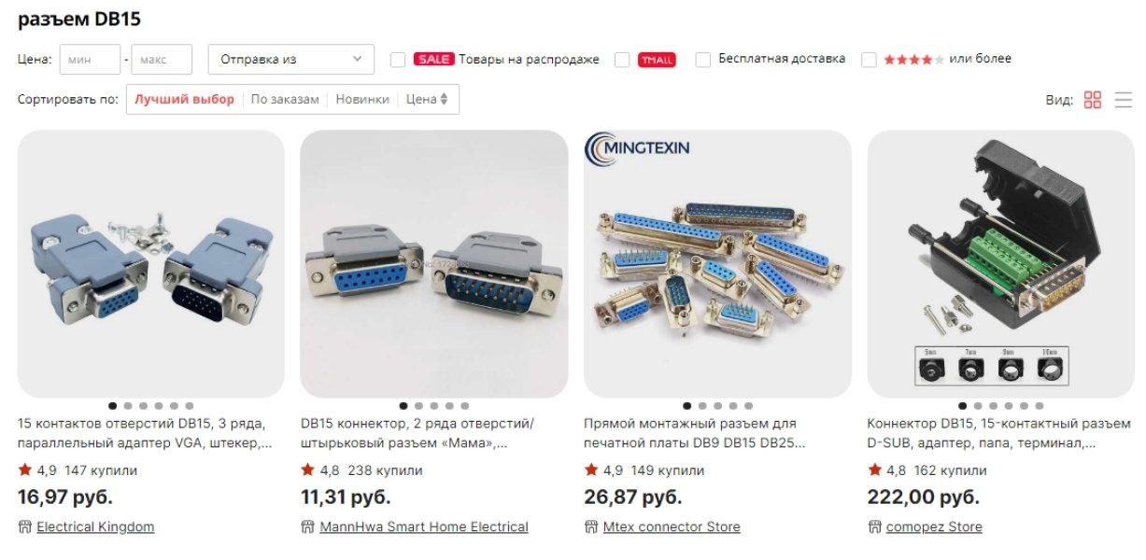Viewport: 1146px width, 560px height.
Task: Click the price sort arrows icon
Action: 445,99
